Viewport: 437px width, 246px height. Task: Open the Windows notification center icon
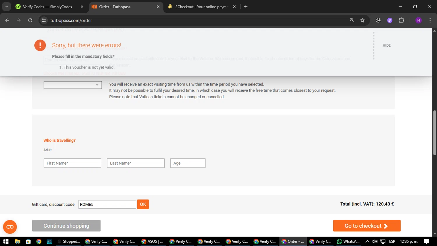coord(427,241)
